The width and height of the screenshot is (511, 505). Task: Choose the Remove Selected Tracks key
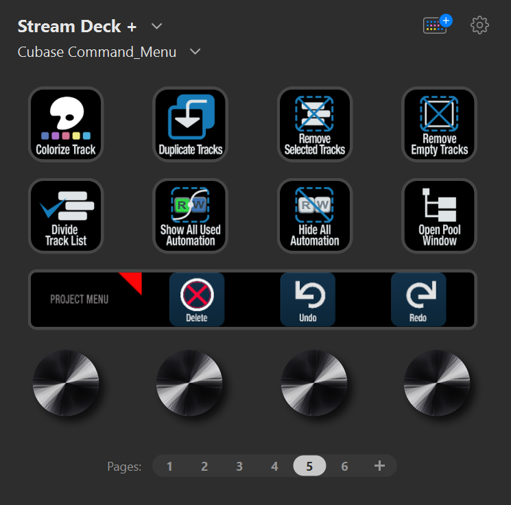click(315, 124)
